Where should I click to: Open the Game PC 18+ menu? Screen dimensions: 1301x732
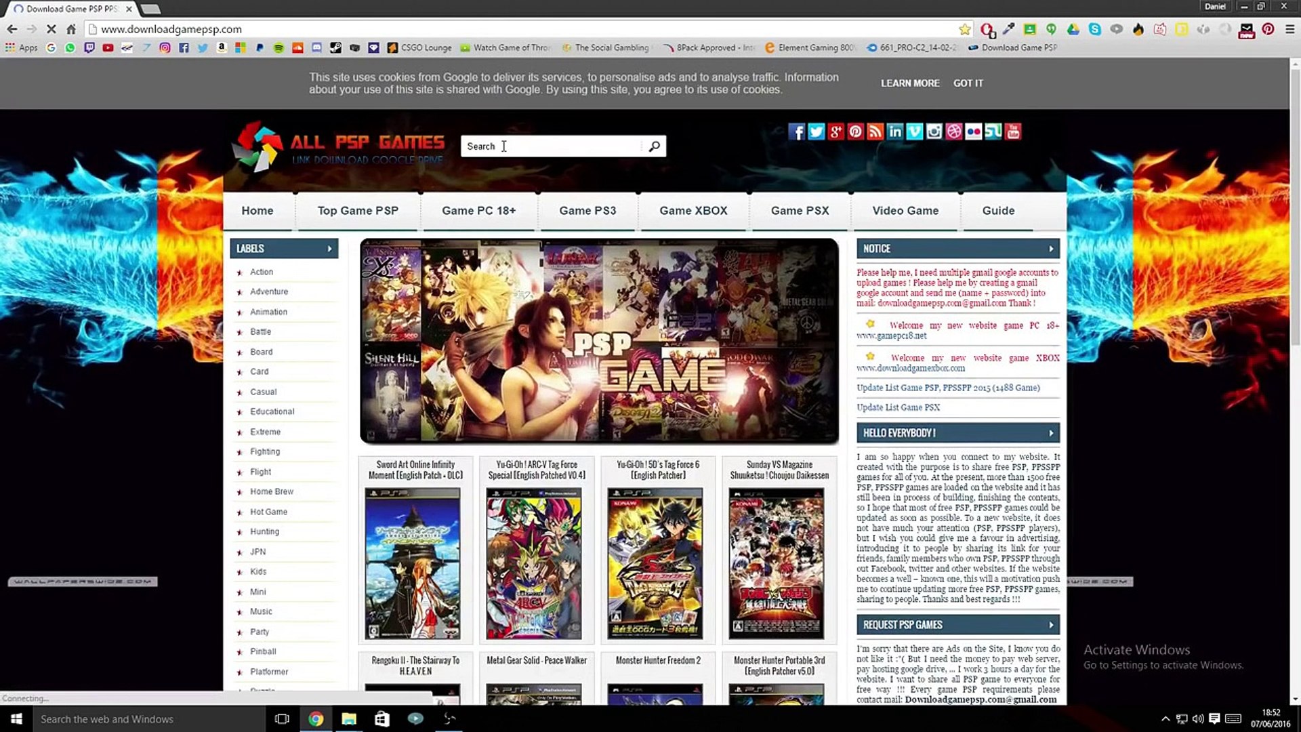coord(478,211)
